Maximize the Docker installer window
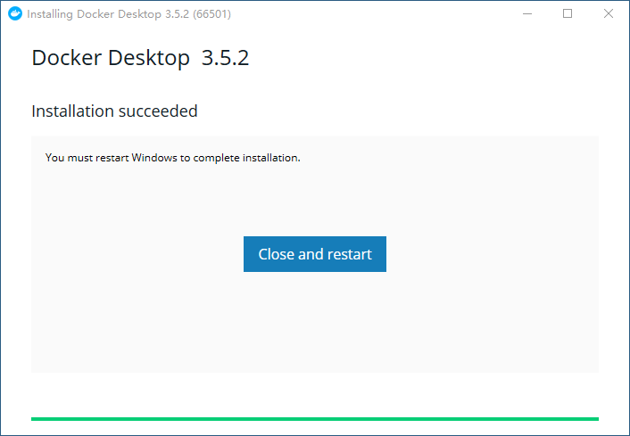 [568, 13]
